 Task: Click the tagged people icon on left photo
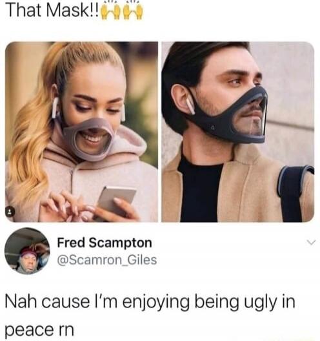coord(10,211)
